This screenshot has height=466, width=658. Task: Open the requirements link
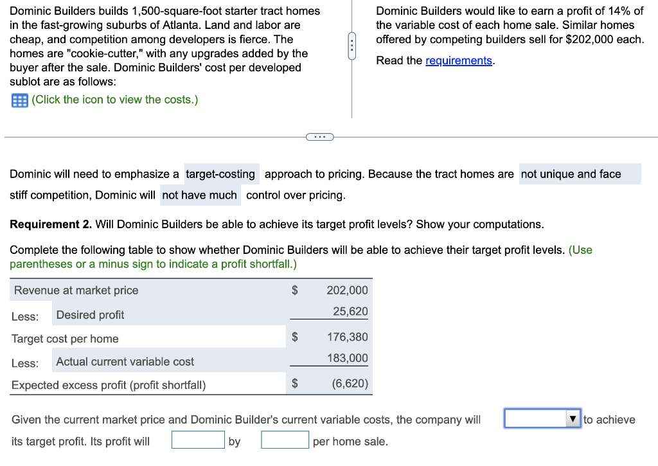[459, 60]
